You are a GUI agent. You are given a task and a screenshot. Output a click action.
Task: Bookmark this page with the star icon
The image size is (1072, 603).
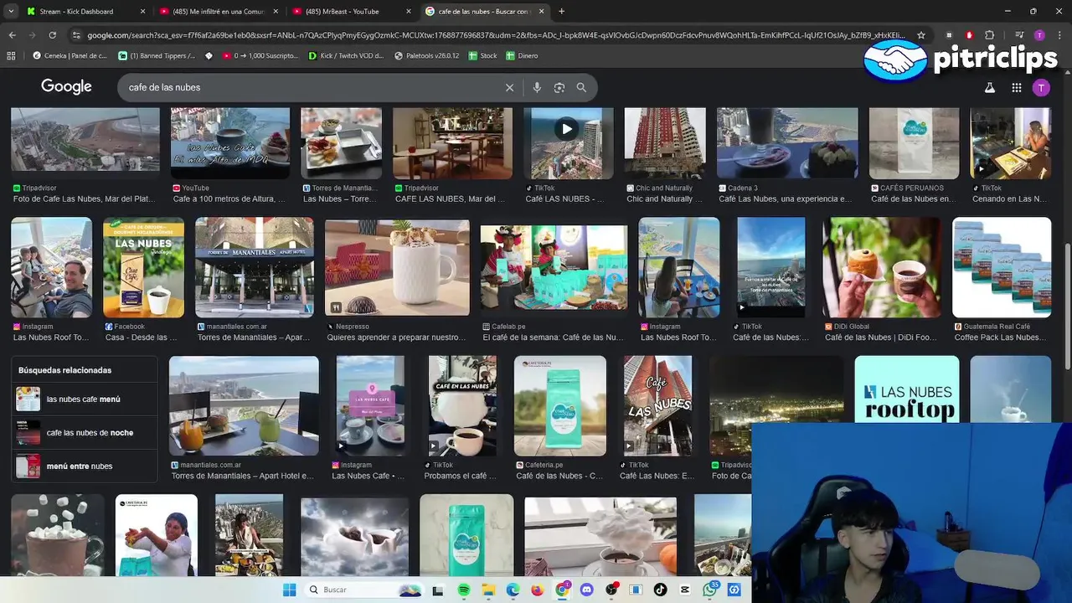click(921, 35)
